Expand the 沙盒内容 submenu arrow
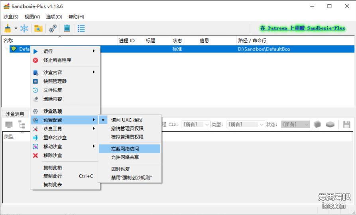Image resolution: width=356 pixels, height=215 pixels. click(94, 72)
